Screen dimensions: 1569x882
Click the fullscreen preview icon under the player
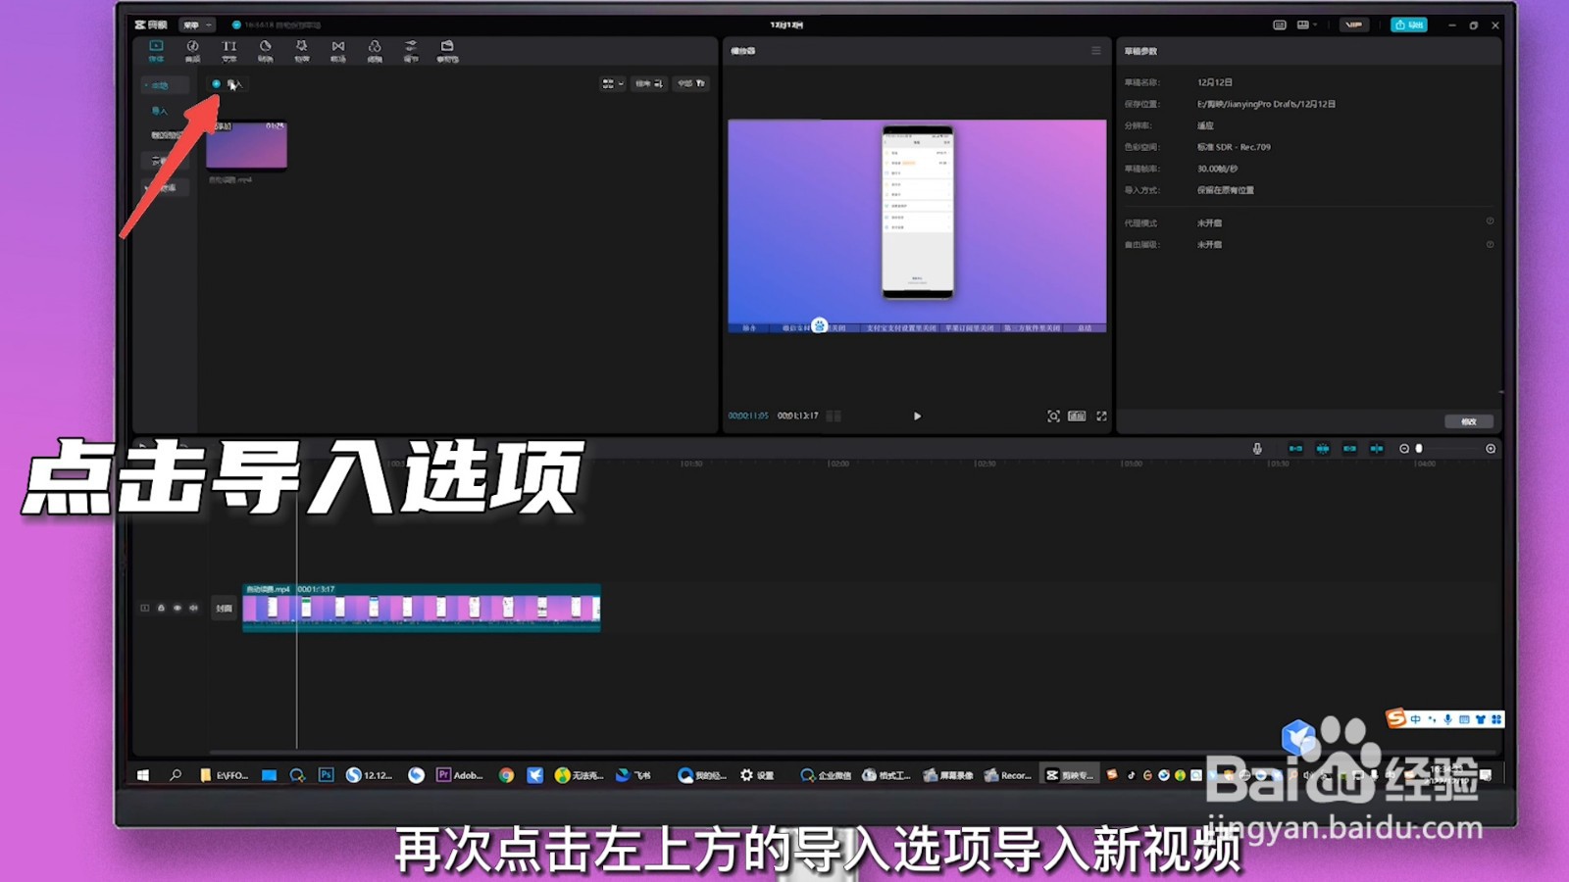(1102, 416)
